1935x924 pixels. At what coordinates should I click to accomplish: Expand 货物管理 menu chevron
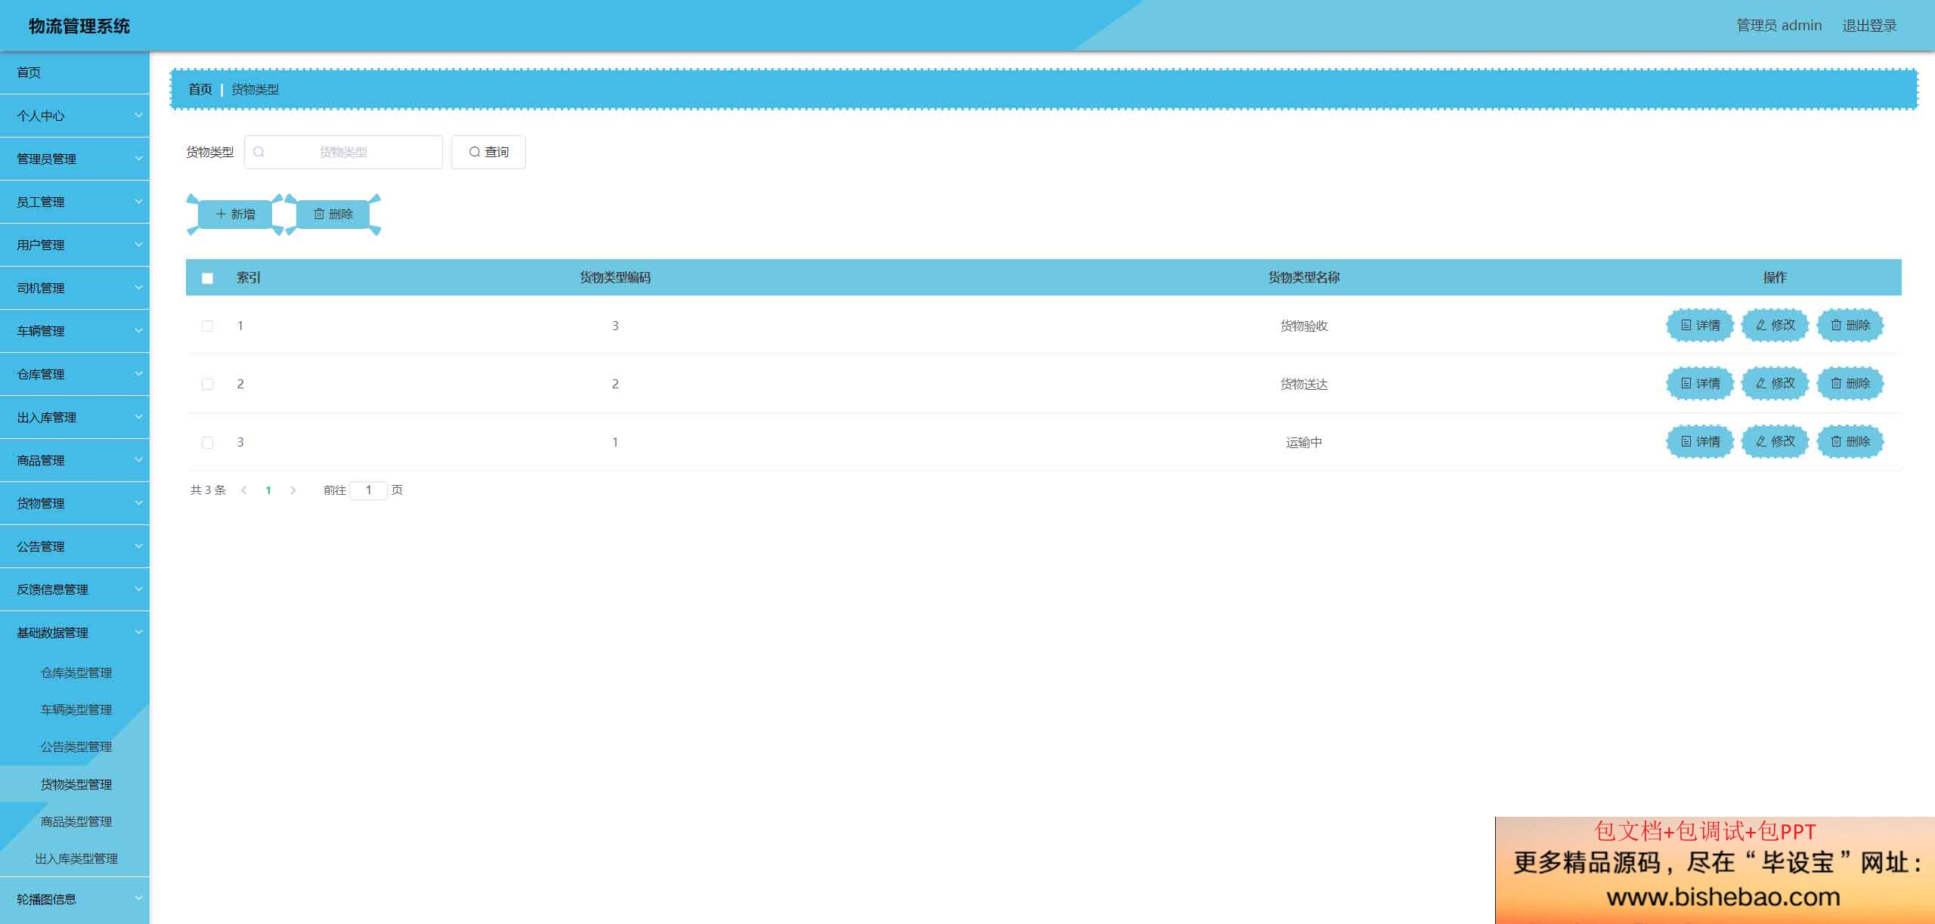[x=138, y=503]
